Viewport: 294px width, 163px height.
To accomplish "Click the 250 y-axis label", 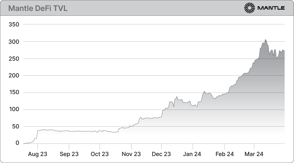I will point(14,59).
